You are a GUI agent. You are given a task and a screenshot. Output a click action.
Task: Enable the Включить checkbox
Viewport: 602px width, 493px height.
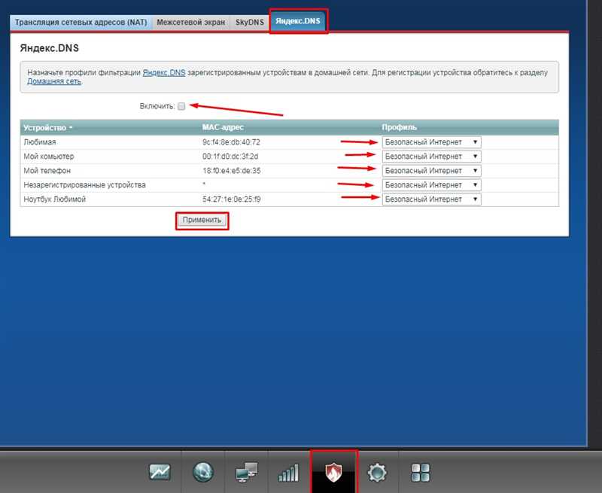pyautogui.click(x=181, y=106)
